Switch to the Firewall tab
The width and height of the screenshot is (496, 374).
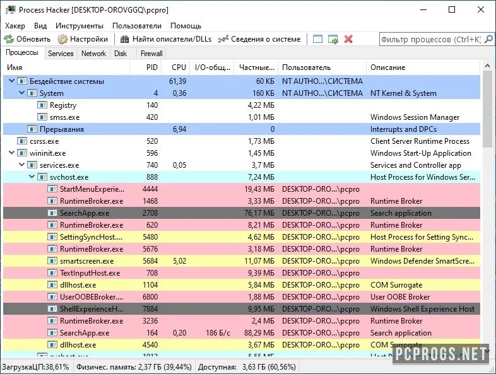[x=151, y=54]
